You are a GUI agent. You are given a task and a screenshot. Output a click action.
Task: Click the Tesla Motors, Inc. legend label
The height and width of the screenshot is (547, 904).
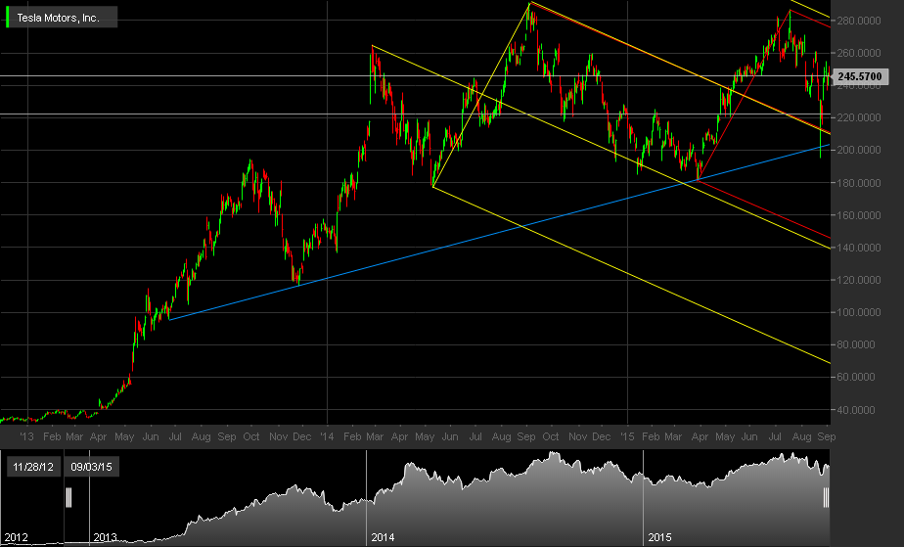click(x=58, y=18)
